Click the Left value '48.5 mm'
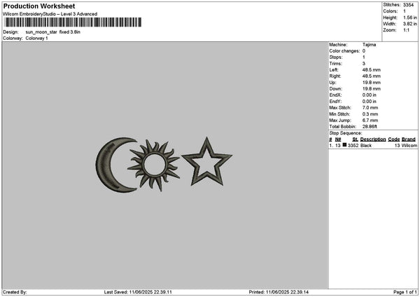420x297 pixels. [x=371, y=70]
